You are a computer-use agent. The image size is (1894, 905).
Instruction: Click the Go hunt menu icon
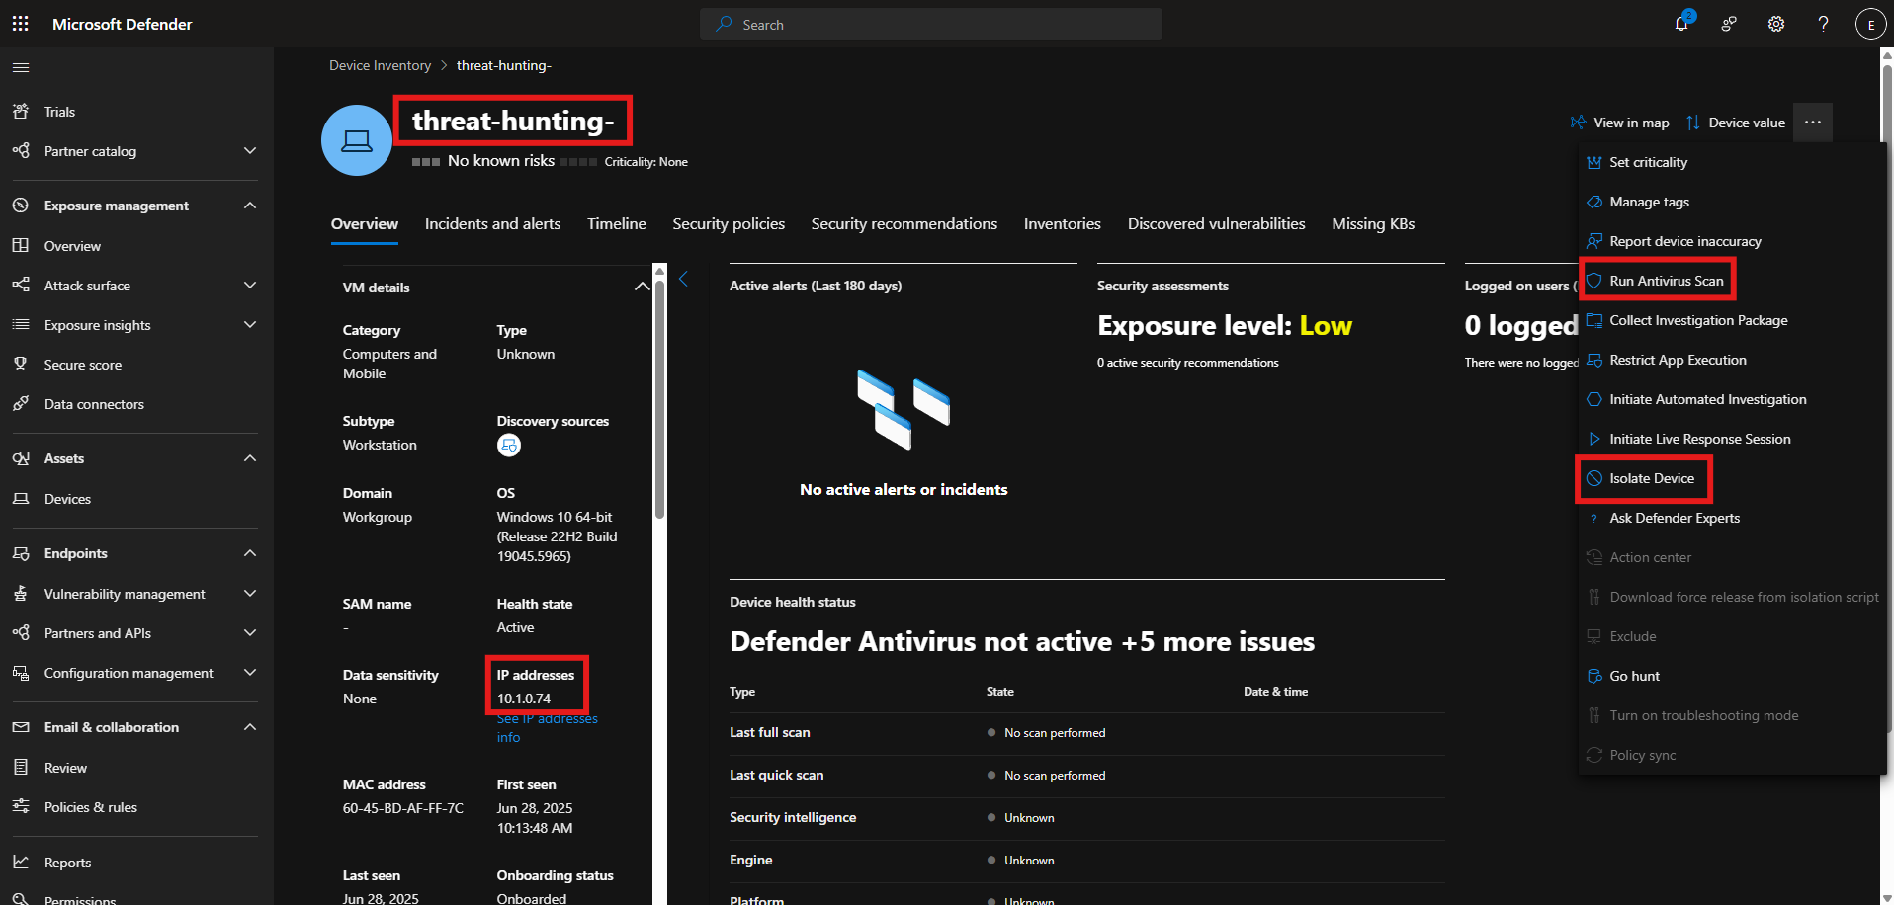(1594, 676)
